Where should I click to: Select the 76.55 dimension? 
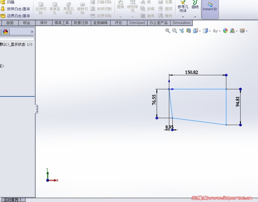[x=154, y=100]
